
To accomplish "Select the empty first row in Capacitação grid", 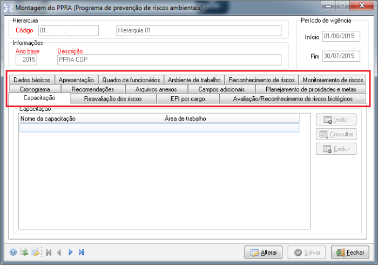I will pyautogui.click(x=159, y=128).
